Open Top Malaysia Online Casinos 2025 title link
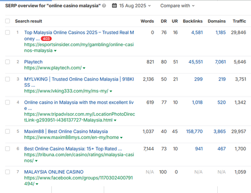The height and width of the screenshot is (193, 251). 79,35
